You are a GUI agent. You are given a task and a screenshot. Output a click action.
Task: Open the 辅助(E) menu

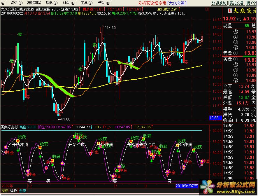[x=69, y=3]
